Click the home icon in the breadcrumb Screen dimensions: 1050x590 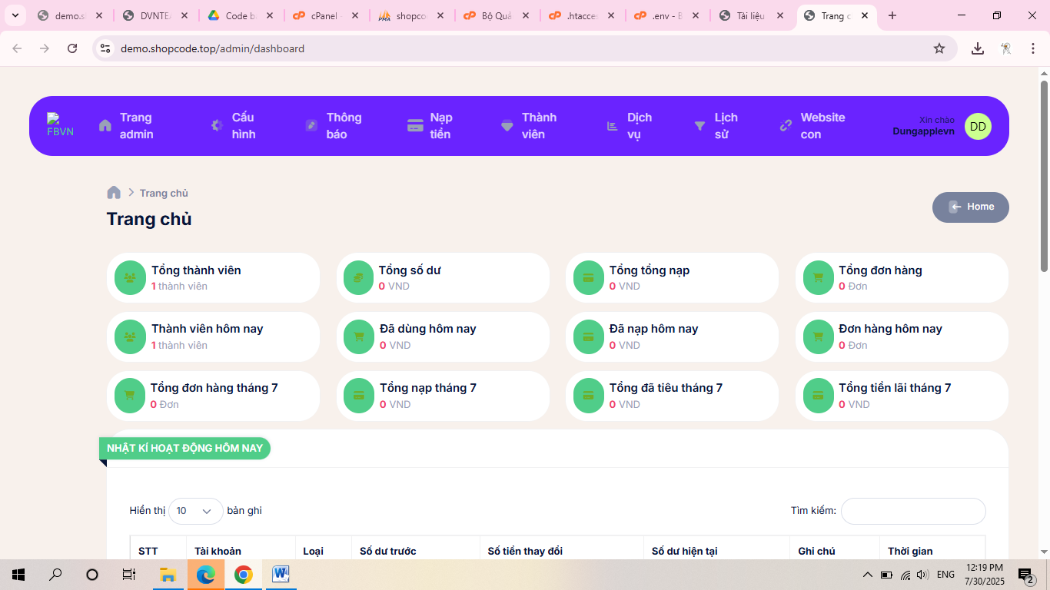pos(114,193)
